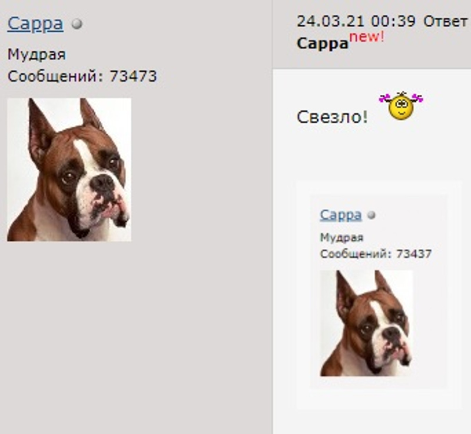Viewport: 471px width, 434px height.
Task: Click the 24.03.21 00:39 post timestamp
Action: click(356, 21)
